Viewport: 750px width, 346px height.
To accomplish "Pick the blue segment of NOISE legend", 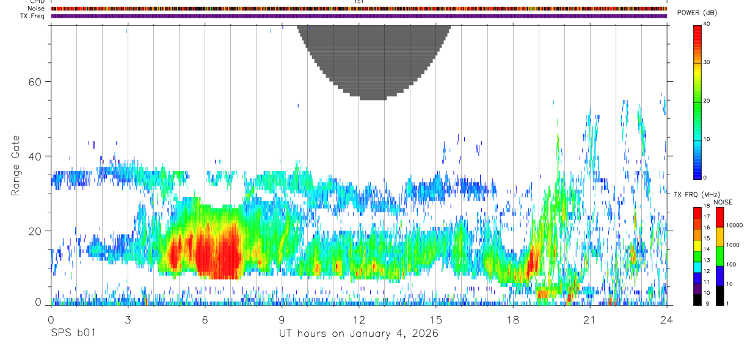I will point(719,276).
